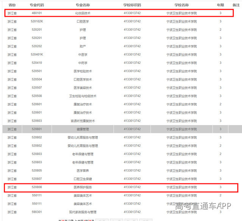Select the 化妆品技术 major name cell

pos(82,13)
